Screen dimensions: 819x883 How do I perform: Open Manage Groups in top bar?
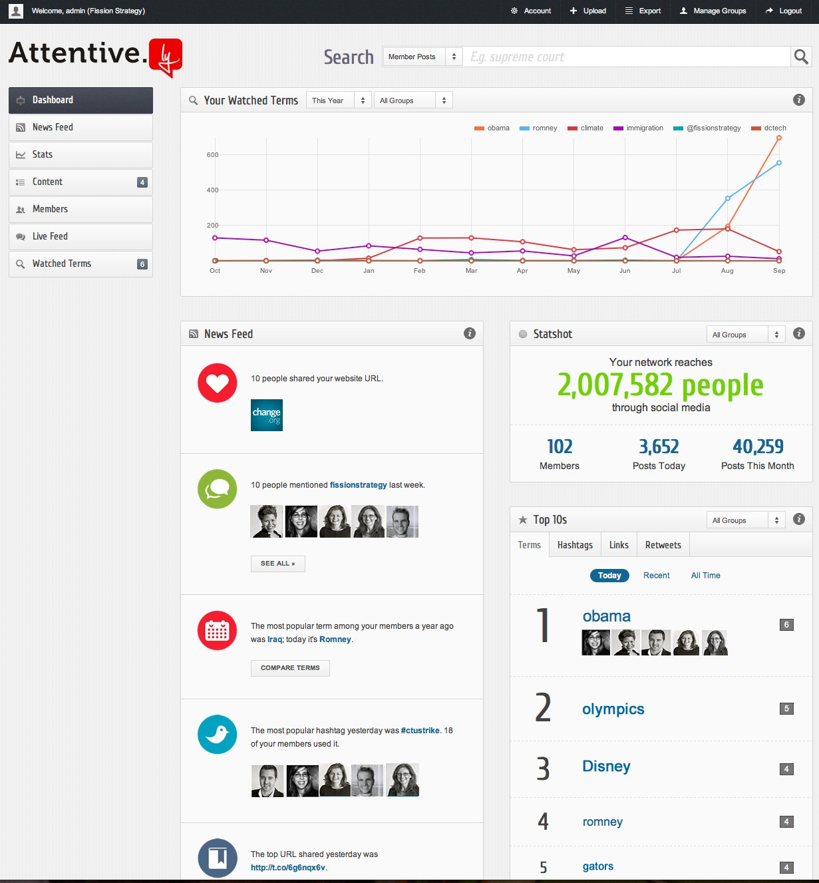713,11
